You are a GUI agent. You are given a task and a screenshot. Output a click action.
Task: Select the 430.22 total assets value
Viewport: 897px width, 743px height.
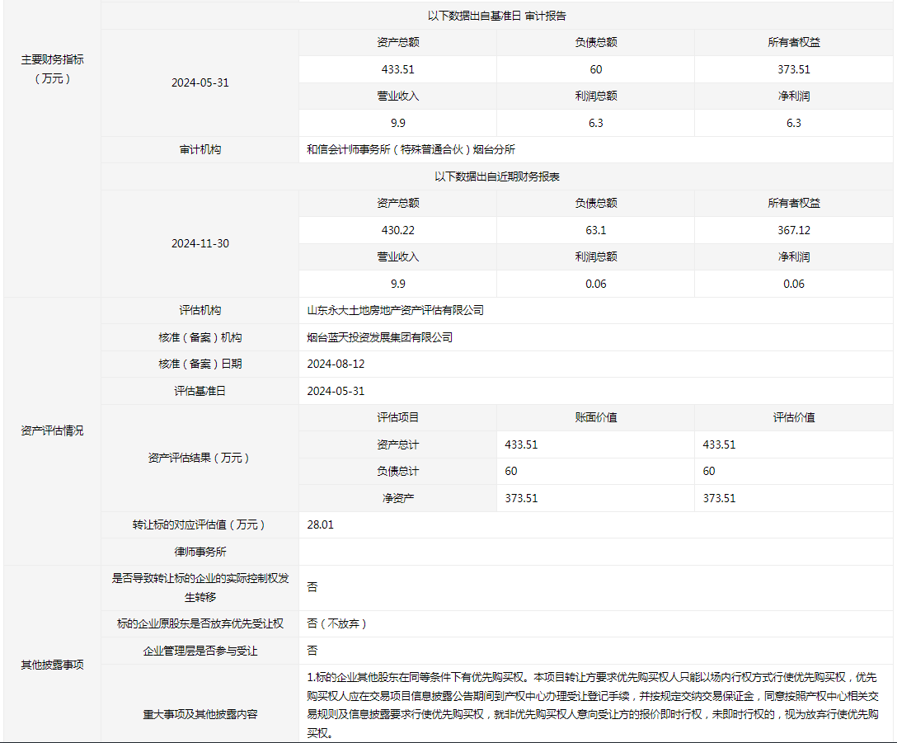tap(397, 230)
